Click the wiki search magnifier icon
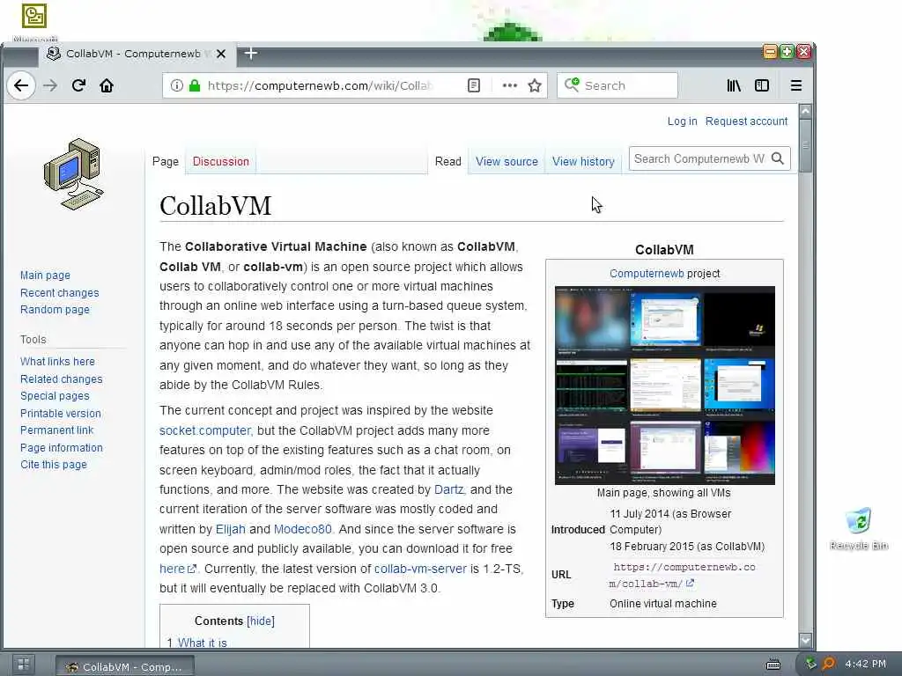Viewport: 902px width, 676px height. click(x=778, y=158)
